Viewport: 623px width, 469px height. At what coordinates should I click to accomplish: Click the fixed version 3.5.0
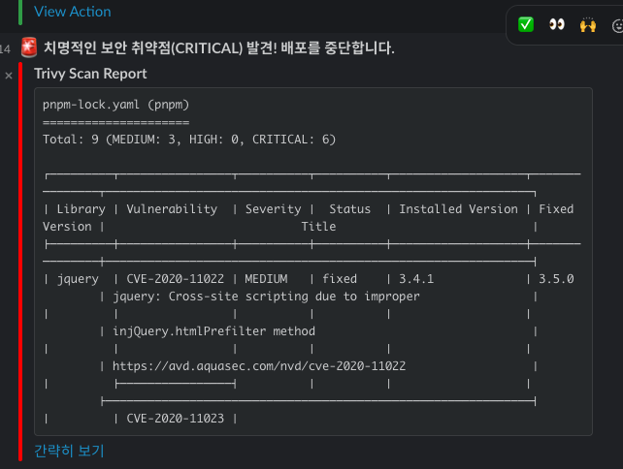pyautogui.click(x=556, y=279)
